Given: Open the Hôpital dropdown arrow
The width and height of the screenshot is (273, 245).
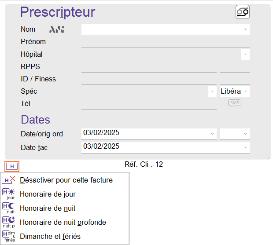Looking at the screenshot, I should 245,55.
